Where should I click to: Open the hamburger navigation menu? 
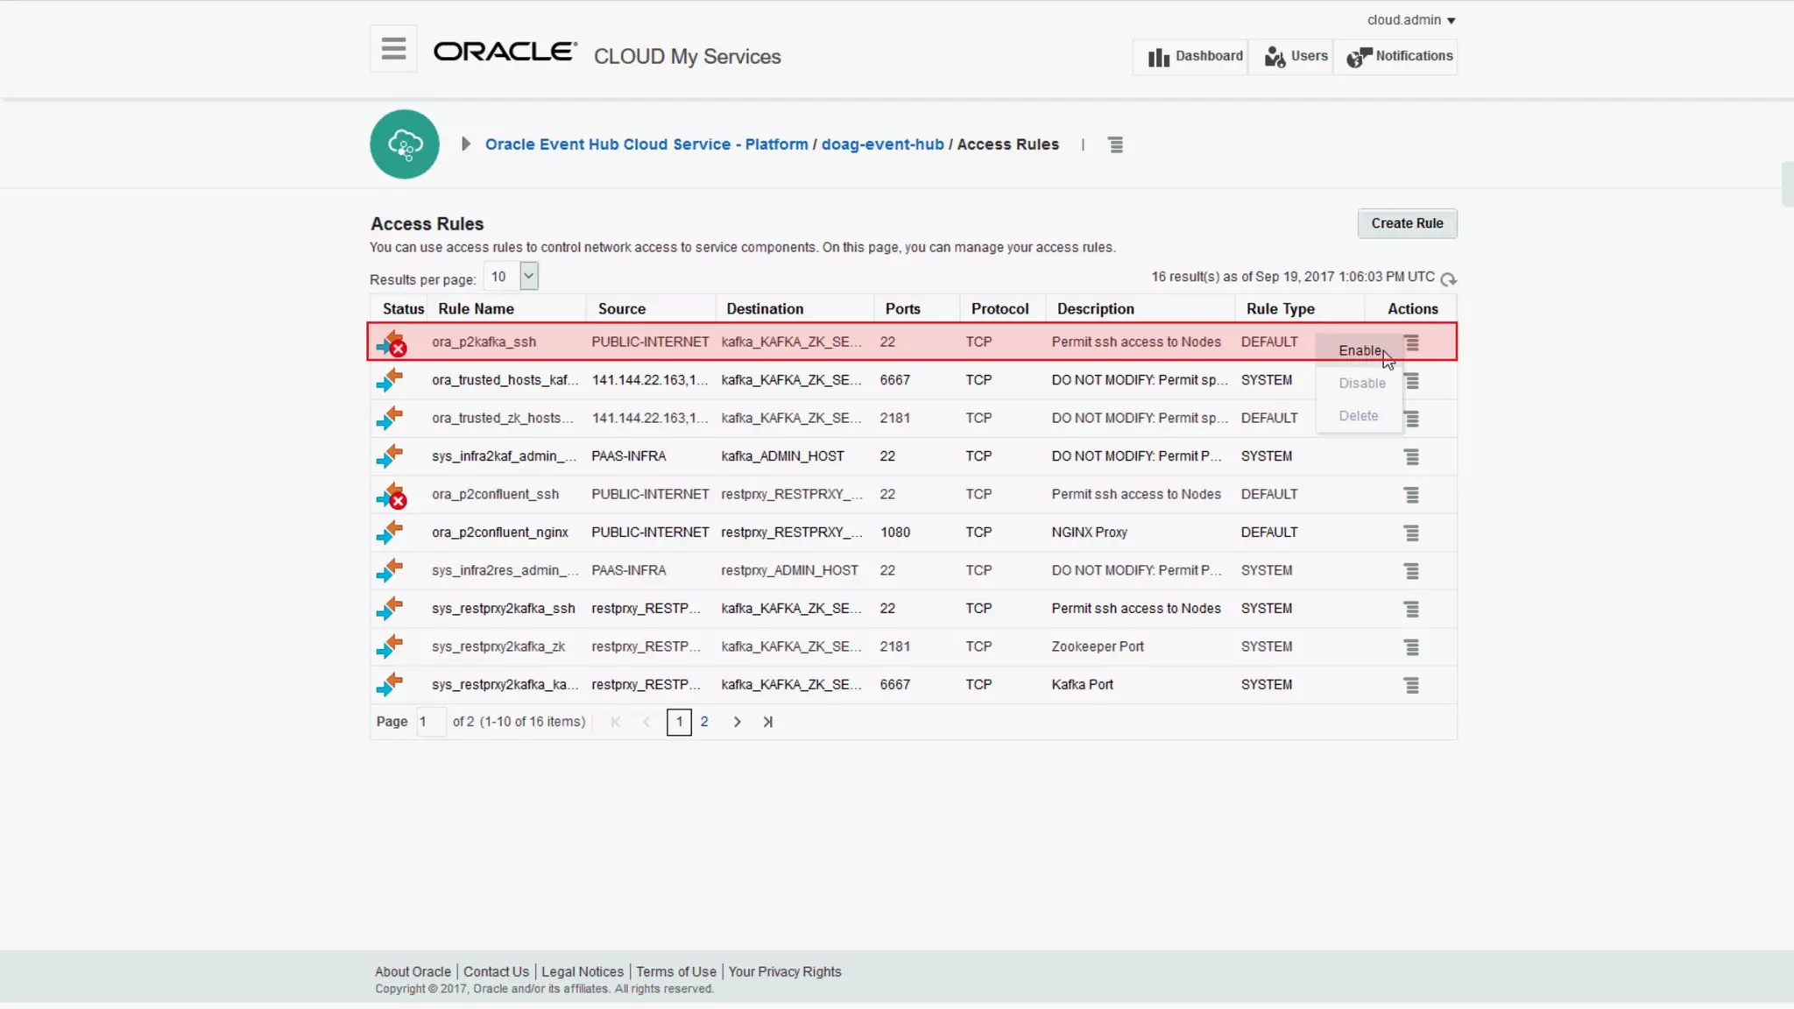coord(393,49)
